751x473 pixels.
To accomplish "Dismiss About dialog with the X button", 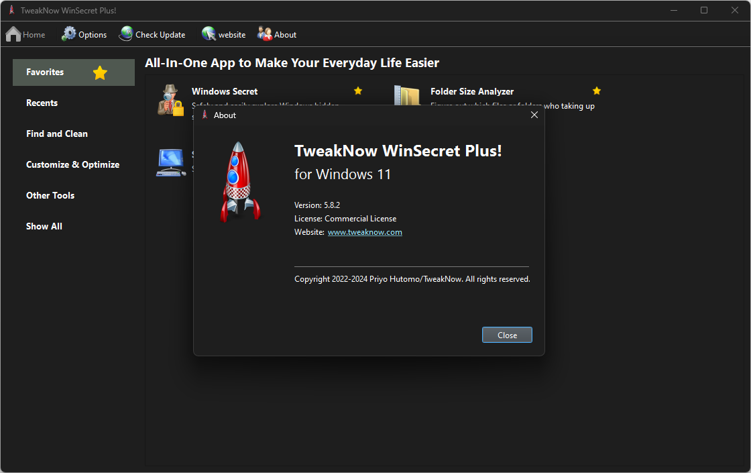I will point(534,115).
